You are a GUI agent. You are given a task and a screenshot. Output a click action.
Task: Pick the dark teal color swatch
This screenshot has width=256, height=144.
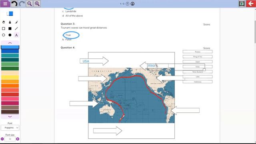[10, 60]
